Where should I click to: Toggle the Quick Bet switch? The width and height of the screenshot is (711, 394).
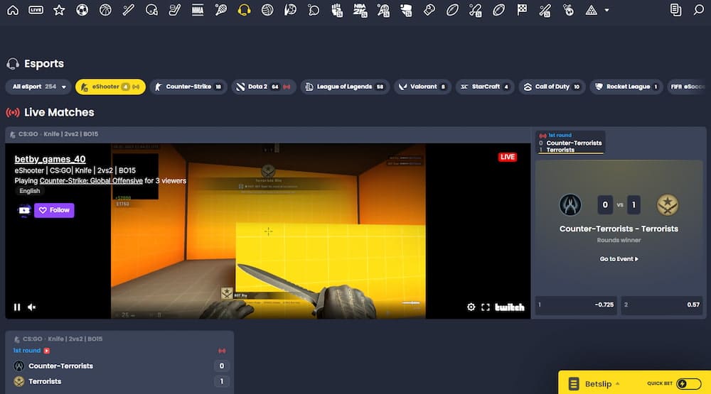coord(688,383)
